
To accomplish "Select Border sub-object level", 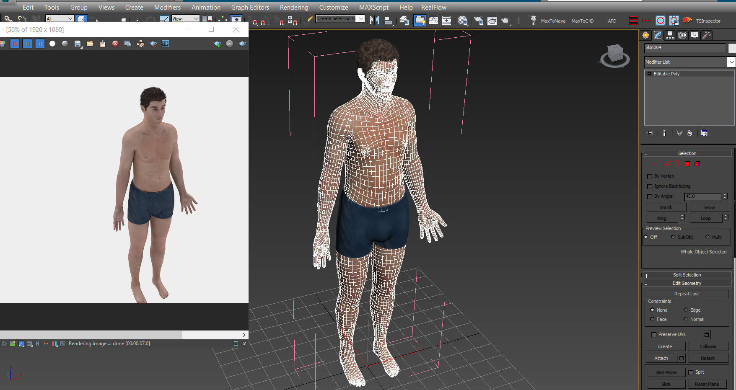I will [677, 164].
